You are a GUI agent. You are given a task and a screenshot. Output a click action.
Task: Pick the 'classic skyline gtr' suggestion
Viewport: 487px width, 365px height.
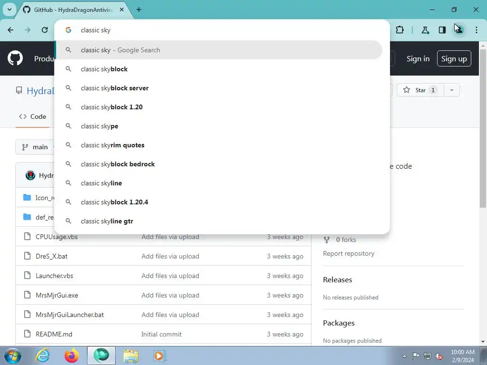pyautogui.click(x=219, y=221)
